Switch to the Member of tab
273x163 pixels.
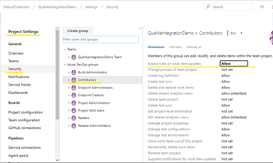tap(194, 47)
